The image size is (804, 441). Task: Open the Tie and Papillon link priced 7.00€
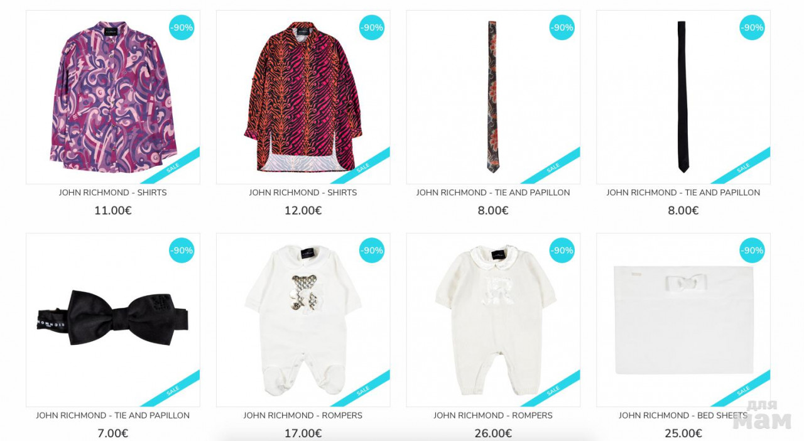[x=113, y=416]
